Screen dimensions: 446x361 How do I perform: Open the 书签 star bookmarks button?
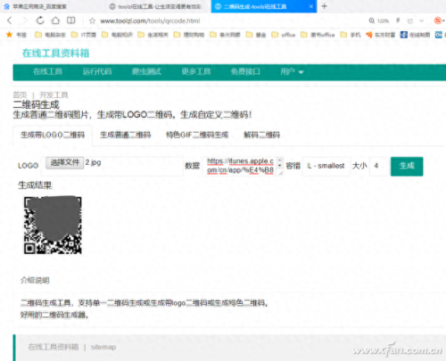tap(16, 35)
